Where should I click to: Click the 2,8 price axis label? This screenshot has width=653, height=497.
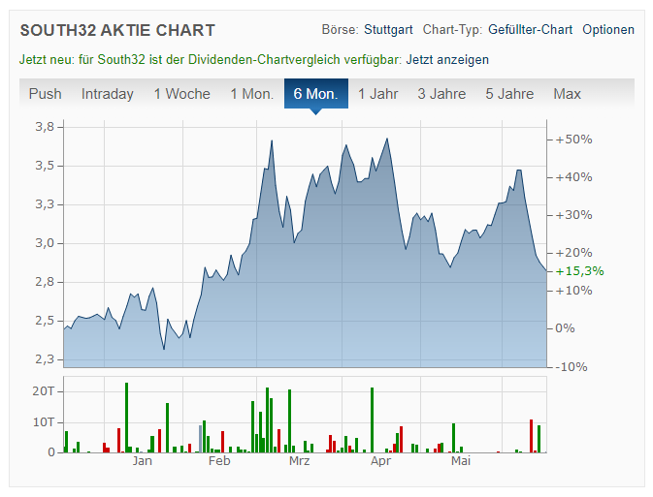point(45,282)
